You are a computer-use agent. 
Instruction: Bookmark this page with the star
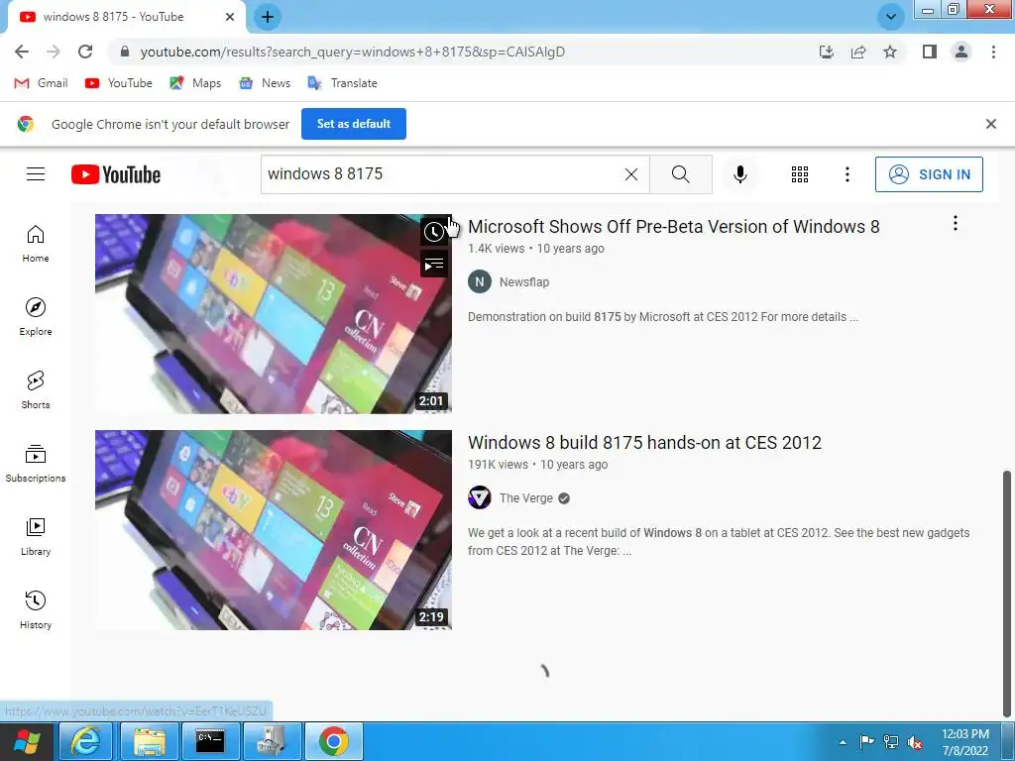tap(890, 52)
